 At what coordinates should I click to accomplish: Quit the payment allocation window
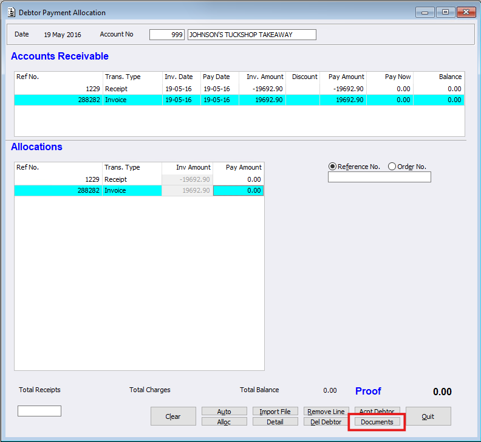428,416
